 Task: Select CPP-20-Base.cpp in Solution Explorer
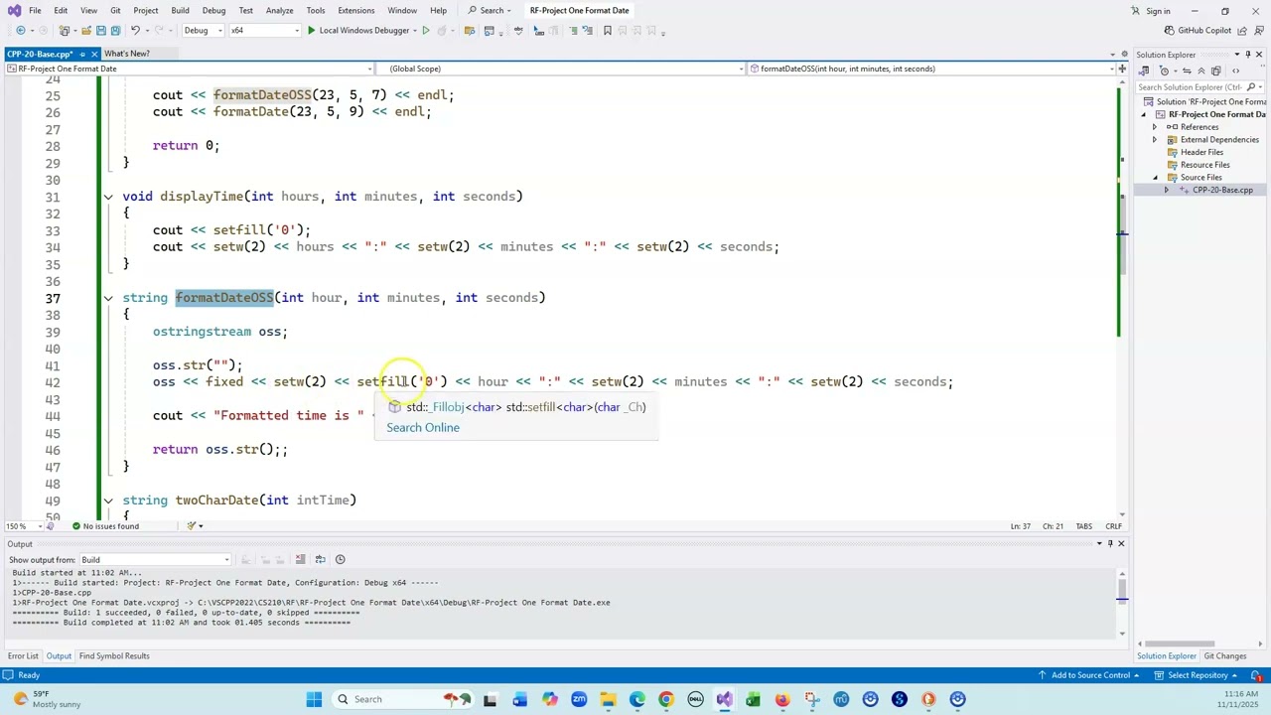(x=1222, y=190)
